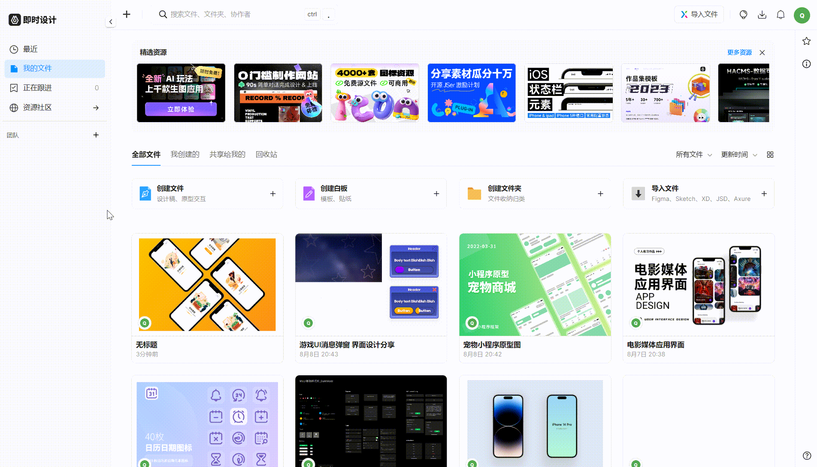Image resolution: width=817 pixels, height=467 pixels.
Task: Click the 导入文件 download arrow icon
Action: point(638,194)
